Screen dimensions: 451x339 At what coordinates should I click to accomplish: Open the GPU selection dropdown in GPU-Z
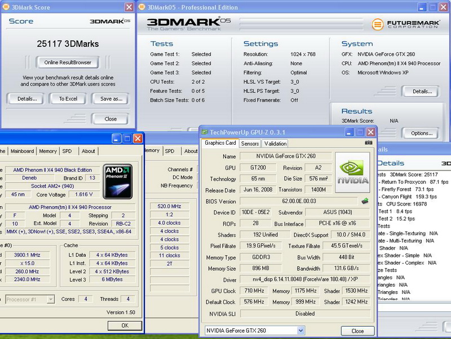300,331
